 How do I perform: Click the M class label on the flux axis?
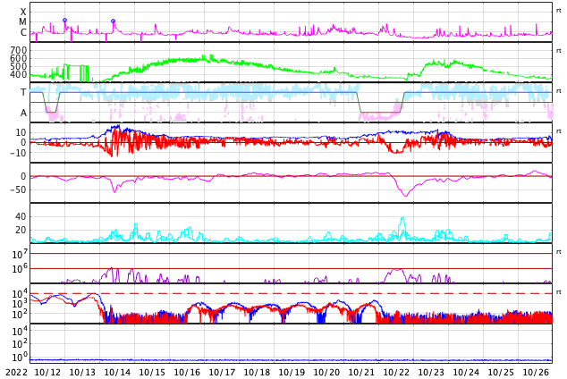tap(22, 22)
